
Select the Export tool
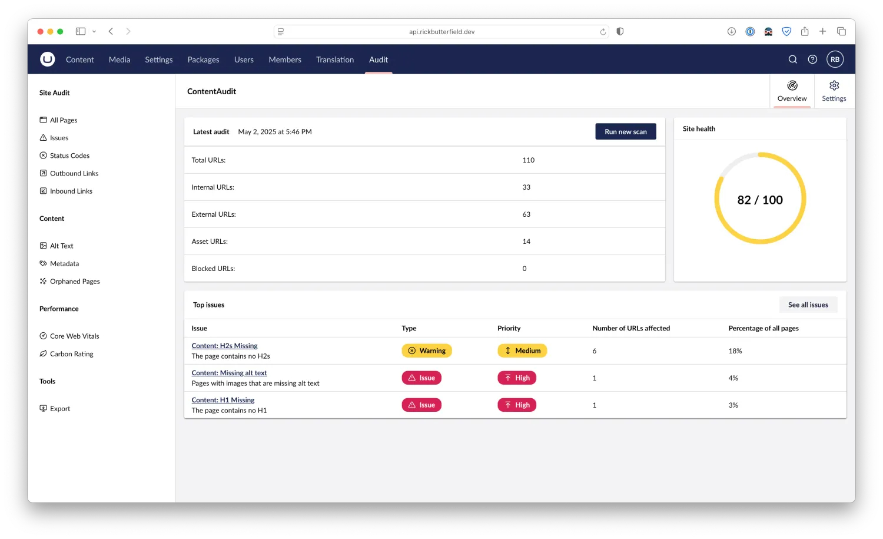(60, 408)
